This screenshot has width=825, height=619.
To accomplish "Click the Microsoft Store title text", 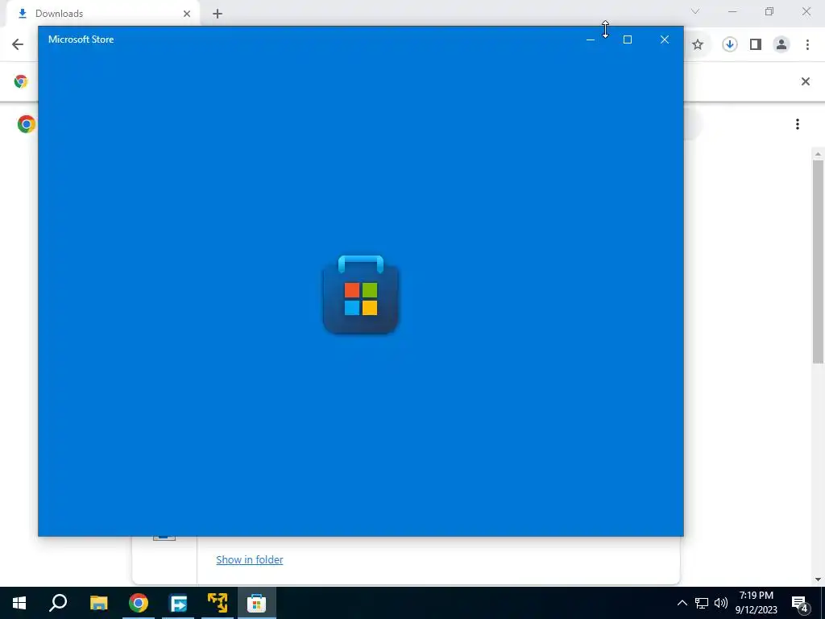I will tap(81, 39).
